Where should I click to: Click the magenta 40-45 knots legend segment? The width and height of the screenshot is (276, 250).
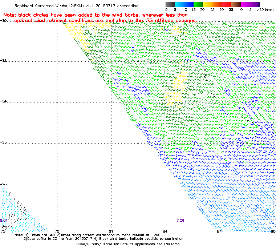[x=245, y=4]
